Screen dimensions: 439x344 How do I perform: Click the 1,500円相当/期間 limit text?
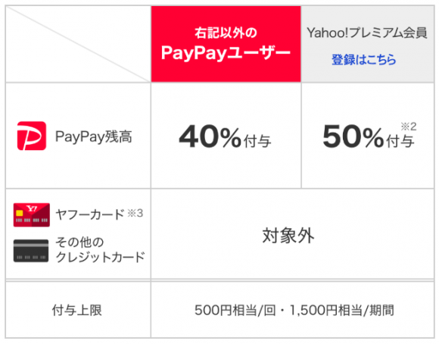[341, 311]
